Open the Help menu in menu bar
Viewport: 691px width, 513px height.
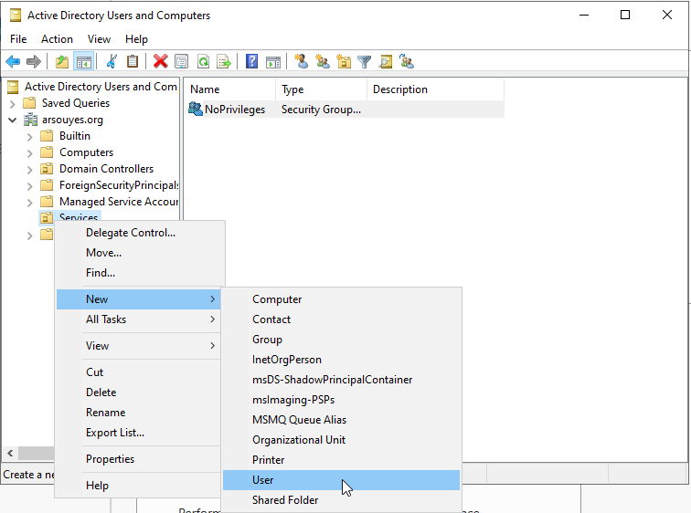coord(136,39)
